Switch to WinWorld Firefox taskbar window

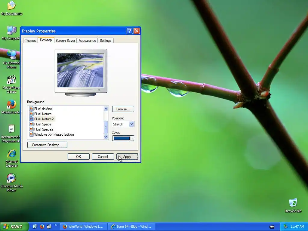pyautogui.click(x=83, y=226)
